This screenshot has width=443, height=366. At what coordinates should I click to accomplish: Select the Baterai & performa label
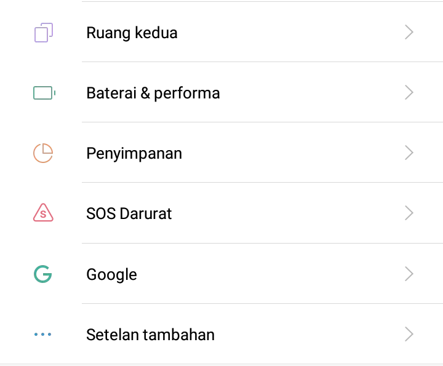tap(153, 93)
